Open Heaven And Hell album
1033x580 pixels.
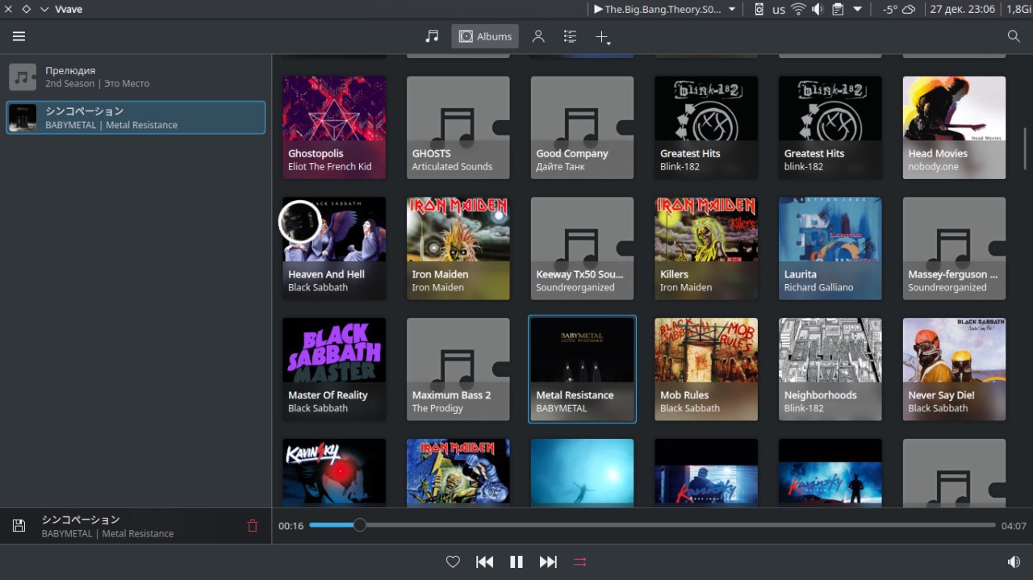[x=334, y=248]
